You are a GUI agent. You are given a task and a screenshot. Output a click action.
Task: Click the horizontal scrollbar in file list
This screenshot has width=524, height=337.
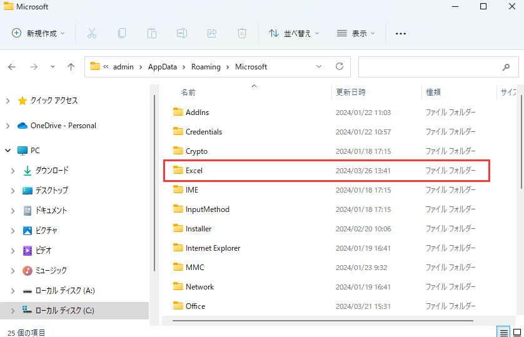[323, 321]
